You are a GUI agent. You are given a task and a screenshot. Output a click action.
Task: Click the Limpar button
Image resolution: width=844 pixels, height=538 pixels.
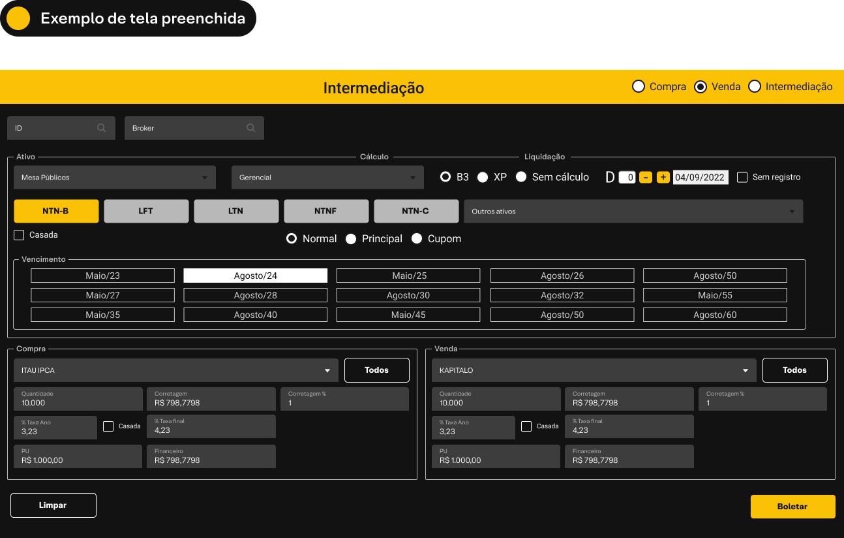click(x=53, y=505)
